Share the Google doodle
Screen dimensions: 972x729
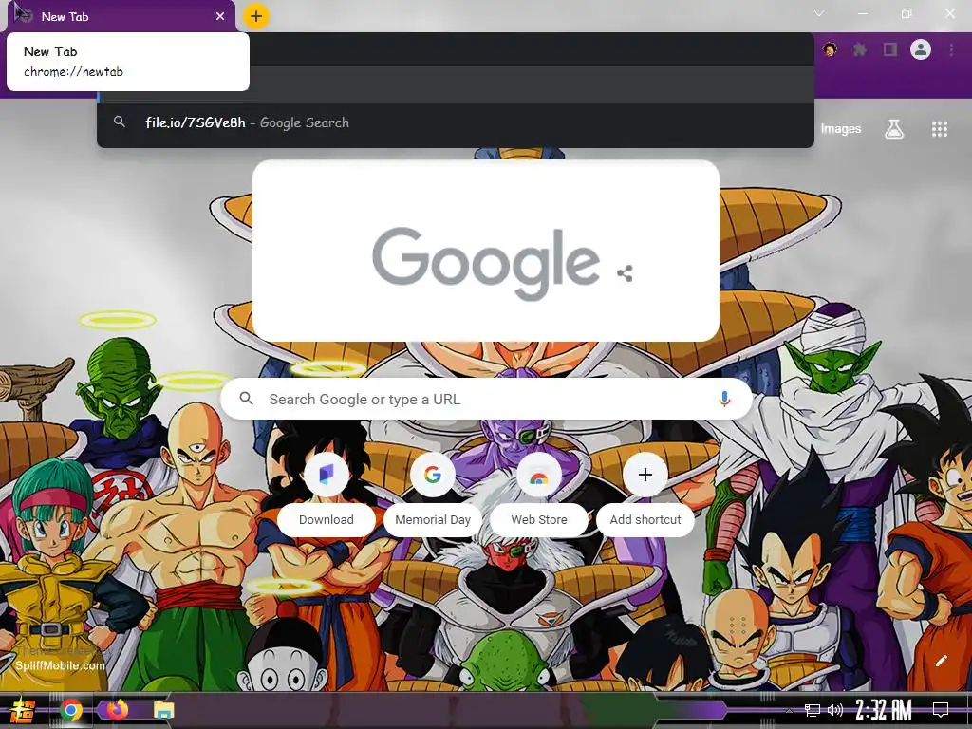pyautogui.click(x=625, y=273)
